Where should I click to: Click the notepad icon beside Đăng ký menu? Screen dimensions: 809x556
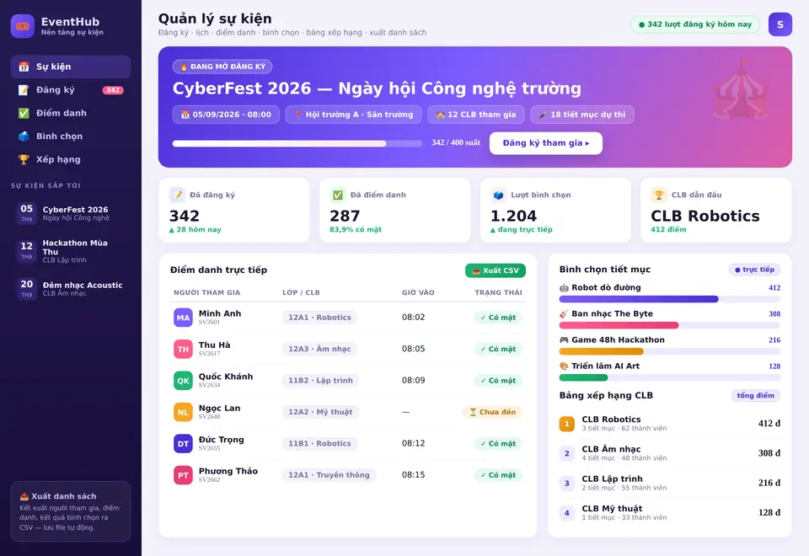(24, 90)
